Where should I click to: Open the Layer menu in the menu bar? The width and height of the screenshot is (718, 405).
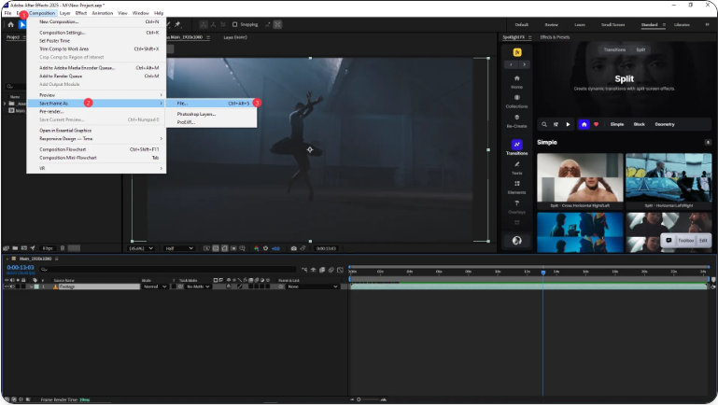click(x=63, y=13)
